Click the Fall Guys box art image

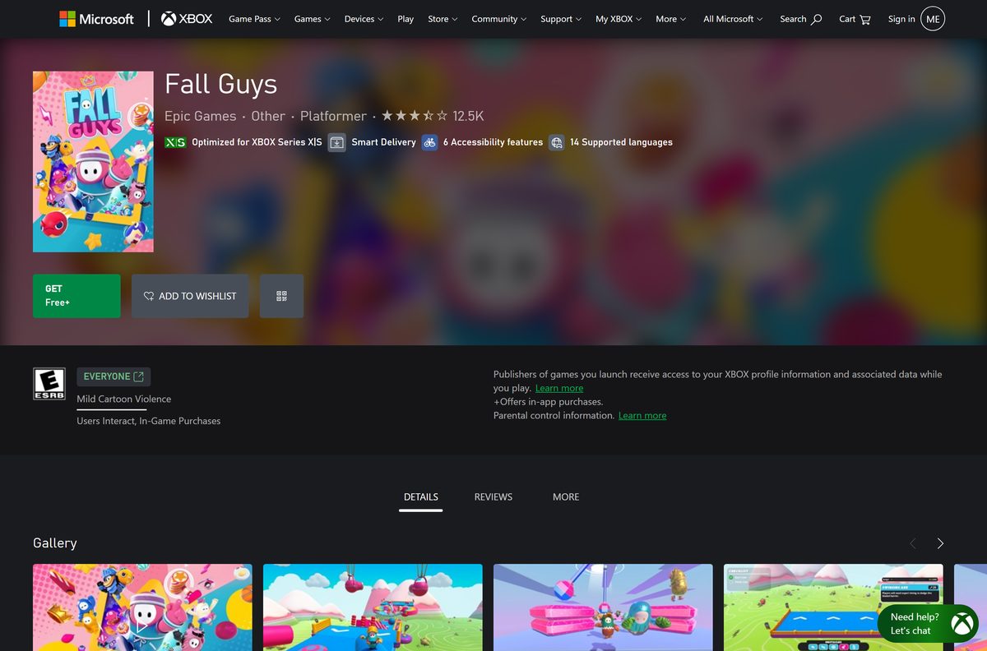pyautogui.click(x=93, y=162)
